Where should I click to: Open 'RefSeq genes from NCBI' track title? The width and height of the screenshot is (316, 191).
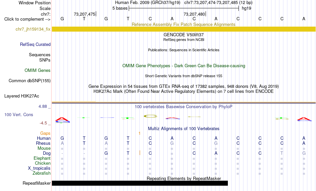184,40
